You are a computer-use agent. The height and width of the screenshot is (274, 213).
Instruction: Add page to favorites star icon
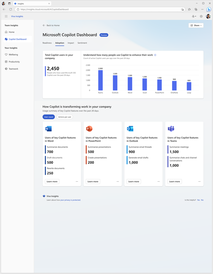tap(182, 9)
